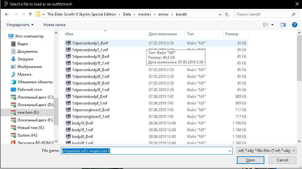
Task: Expand the file type filter dropdown
Action: pyautogui.click(x=294, y=151)
